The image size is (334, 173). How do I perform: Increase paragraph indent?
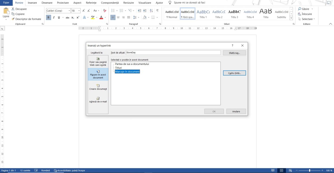(145, 11)
